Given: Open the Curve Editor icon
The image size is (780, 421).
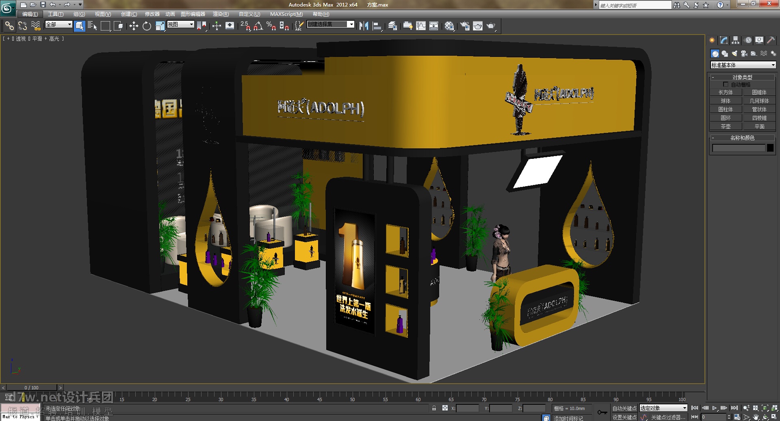Looking at the screenshot, I should (x=421, y=26).
